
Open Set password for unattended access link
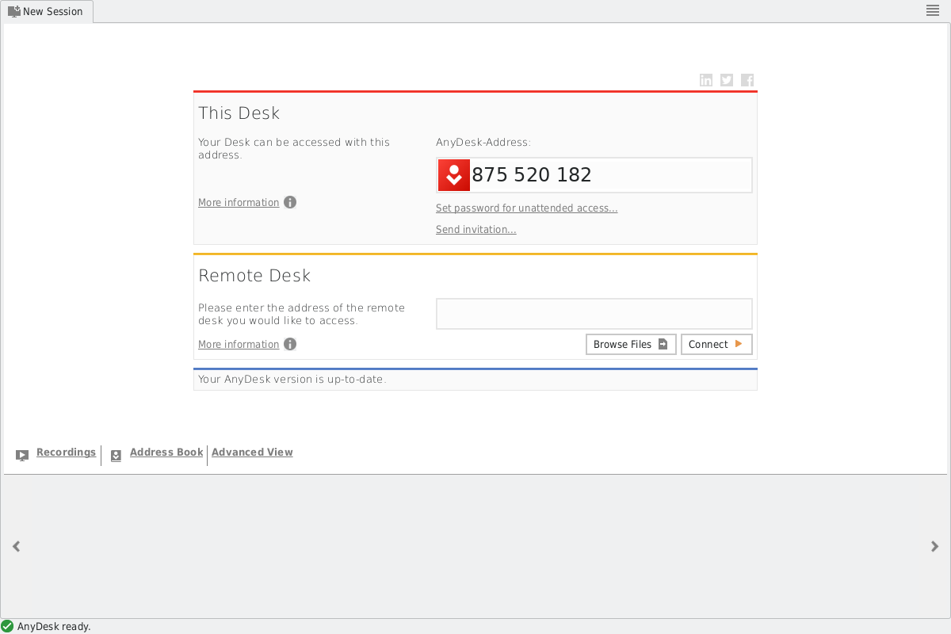point(526,208)
